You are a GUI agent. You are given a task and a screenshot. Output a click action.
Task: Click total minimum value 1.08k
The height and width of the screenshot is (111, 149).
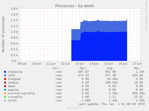click(86, 101)
